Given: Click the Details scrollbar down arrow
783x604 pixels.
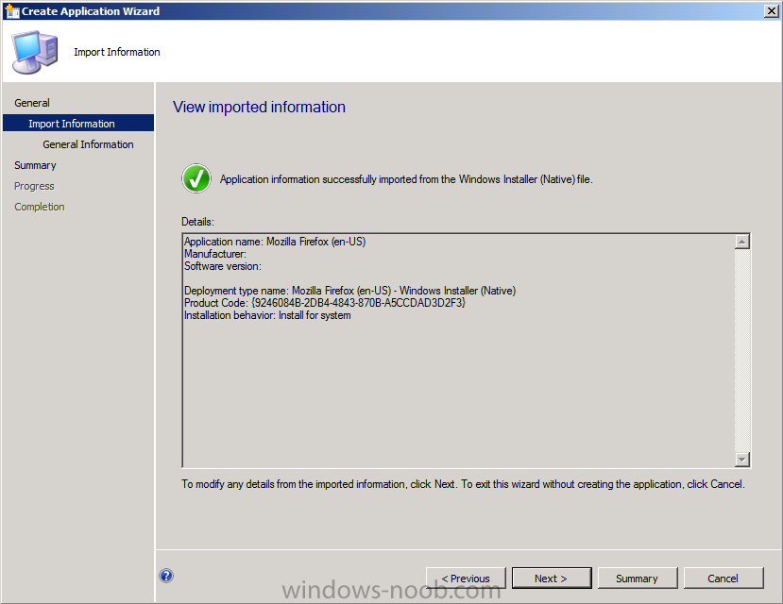Looking at the screenshot, I should [742, 460].
